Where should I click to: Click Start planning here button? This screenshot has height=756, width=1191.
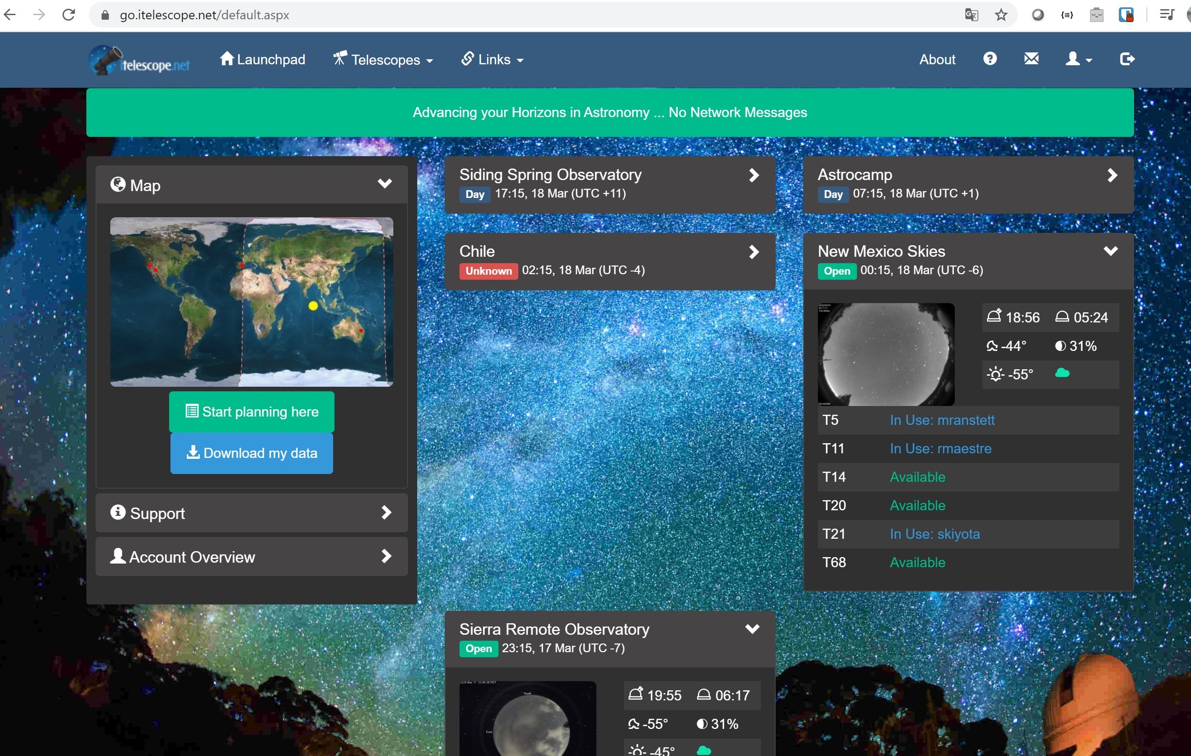(251, 412)
